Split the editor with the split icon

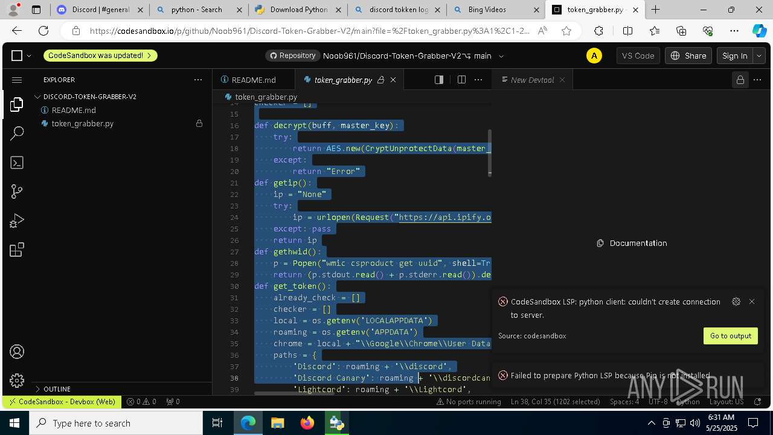point(461,80)
